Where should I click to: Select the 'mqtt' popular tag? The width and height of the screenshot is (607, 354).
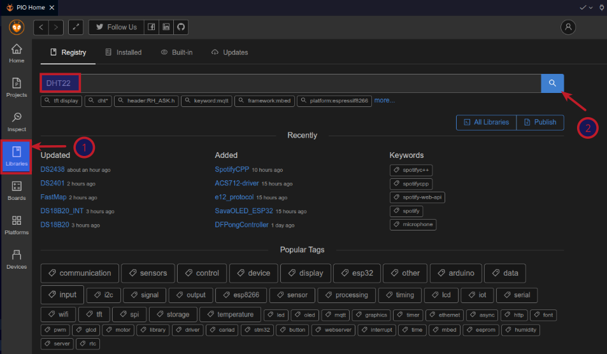(x=336, y=315)
